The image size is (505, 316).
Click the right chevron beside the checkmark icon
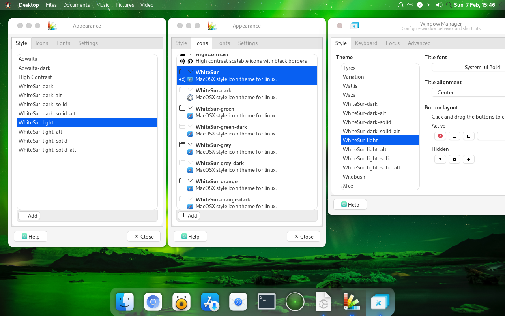pyautogui.click(x=428, y=5)
